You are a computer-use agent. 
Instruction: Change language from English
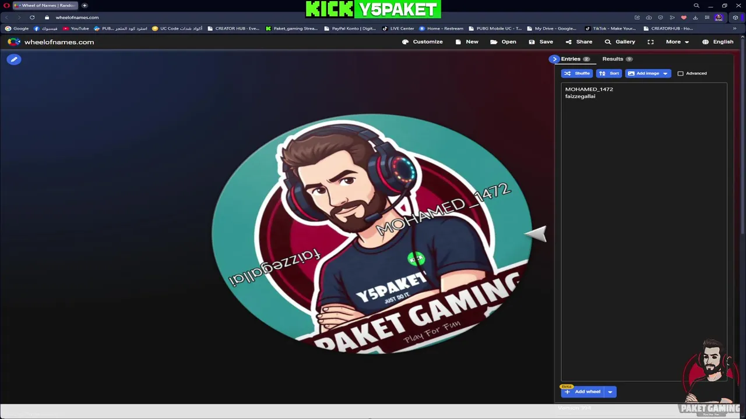tap(717, 42)
